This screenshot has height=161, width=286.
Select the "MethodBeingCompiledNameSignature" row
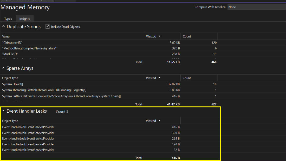109,48
